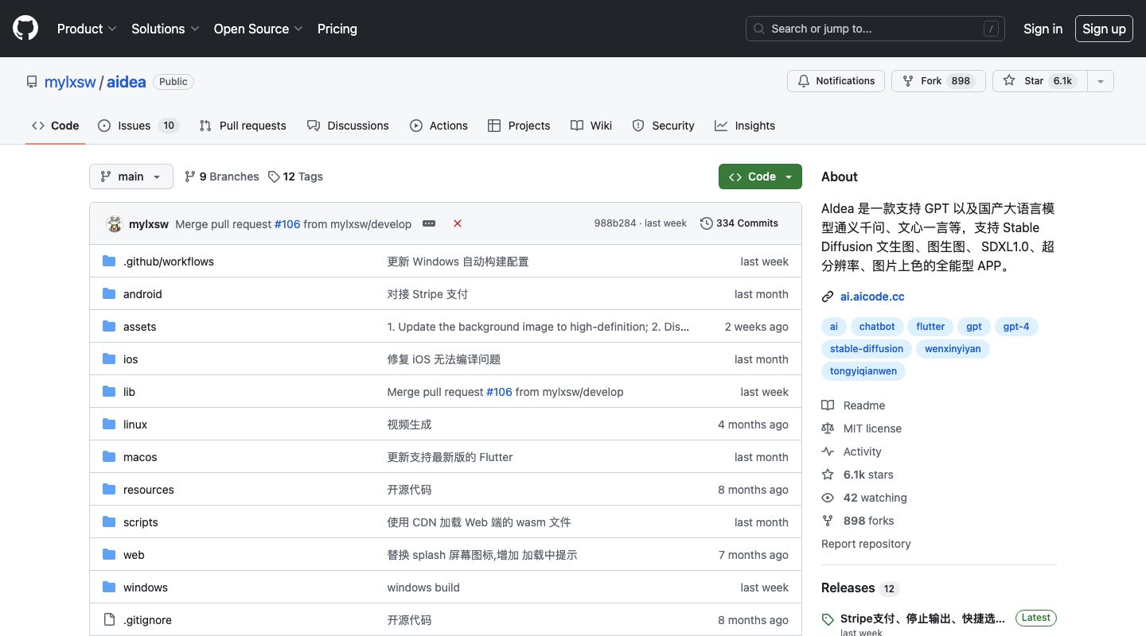This screenshot has height=636, width=1146.
Task: Click the release tag icon
Action: (x=828, y=619)
